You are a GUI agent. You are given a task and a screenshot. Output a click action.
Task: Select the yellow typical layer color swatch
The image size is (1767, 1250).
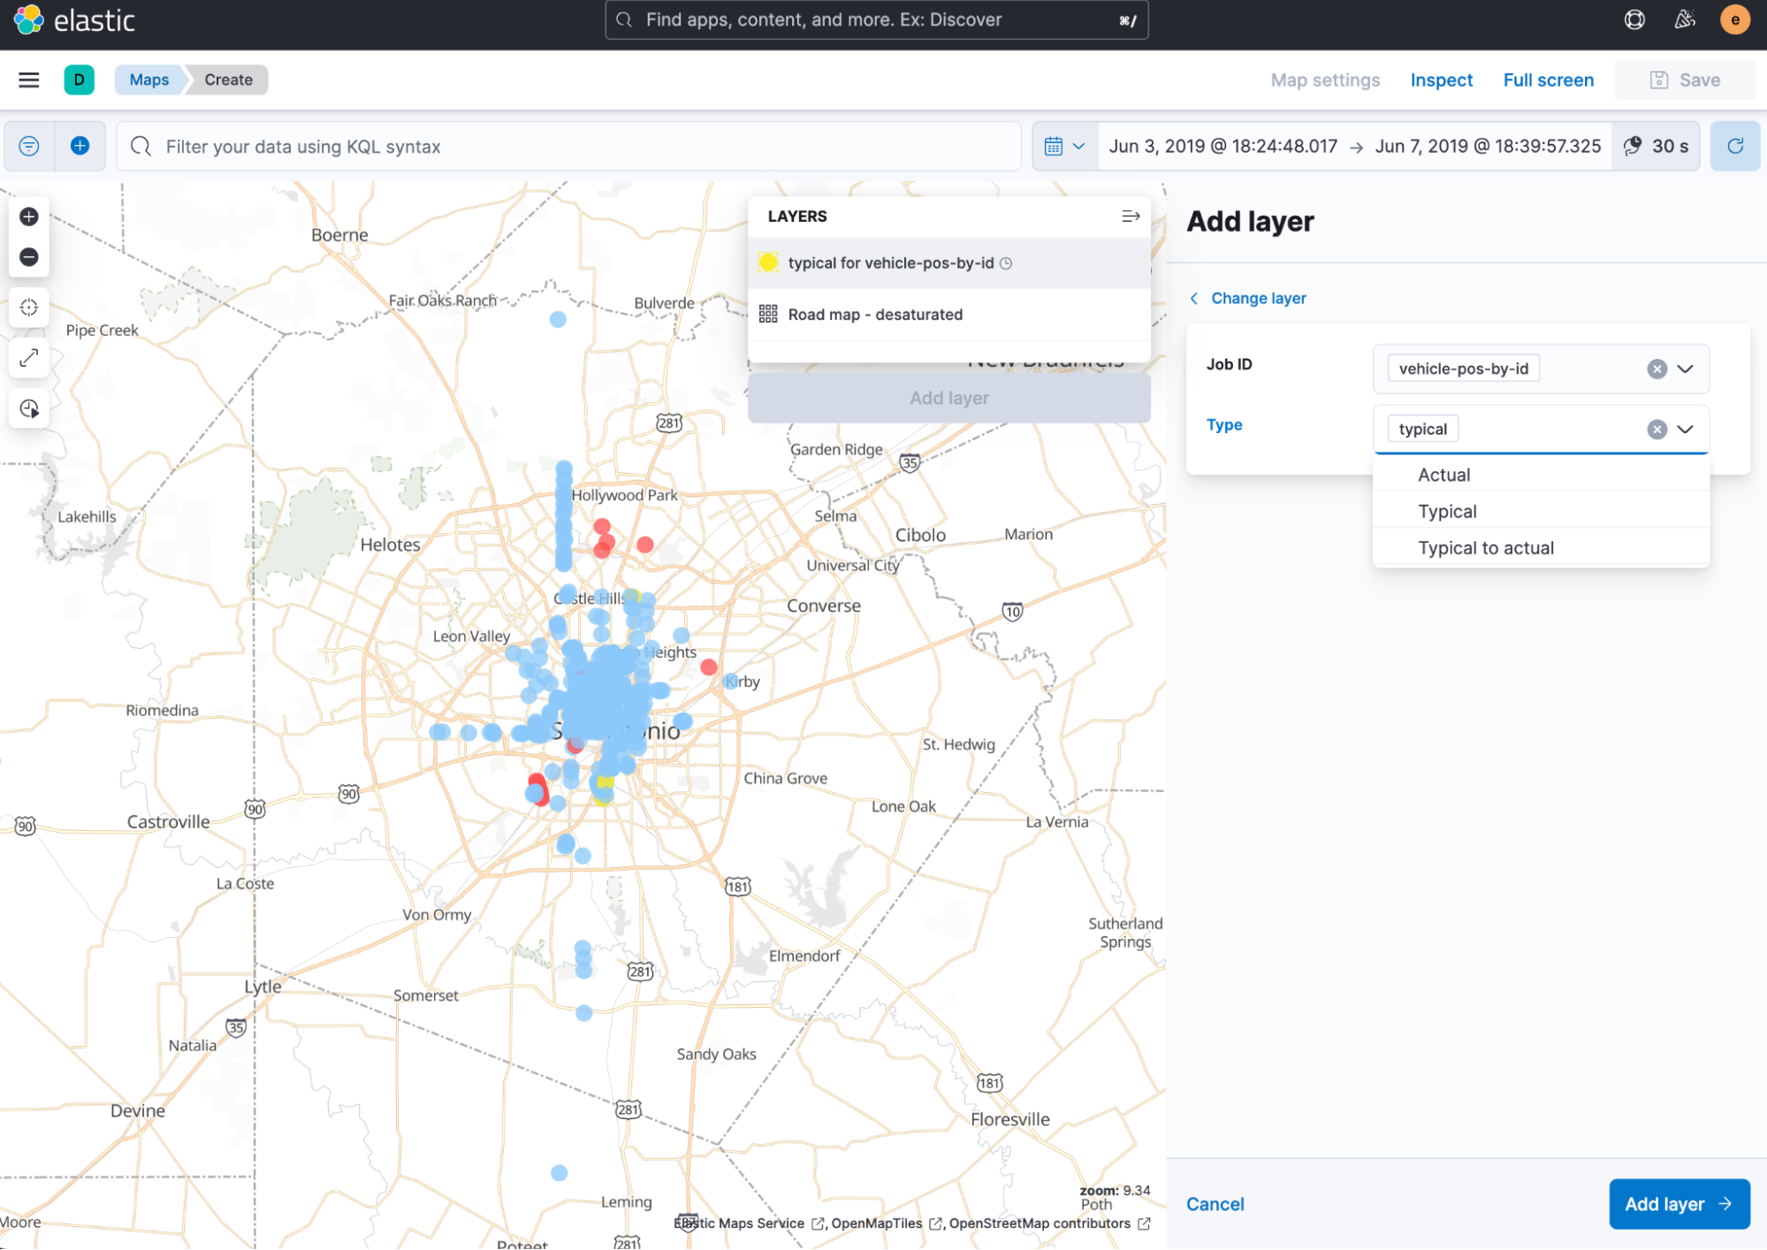point(770,263)
